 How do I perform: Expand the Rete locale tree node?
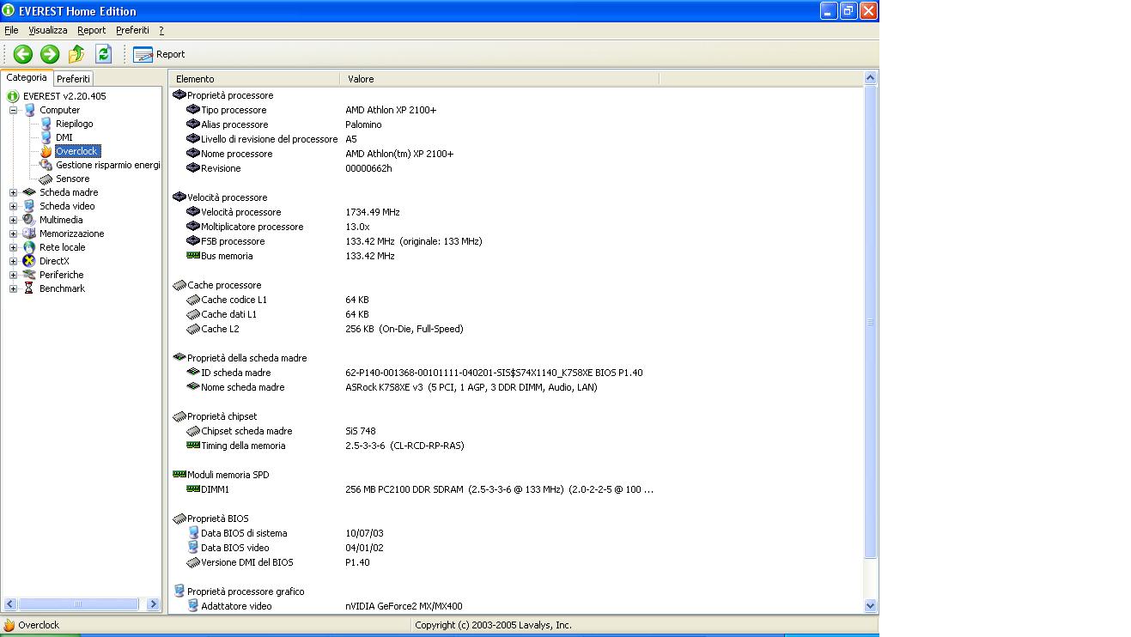point(13,247)
